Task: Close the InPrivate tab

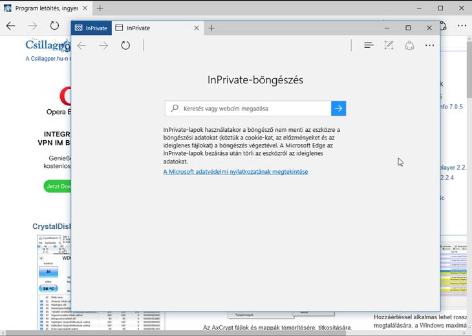Action: point(197,28)
